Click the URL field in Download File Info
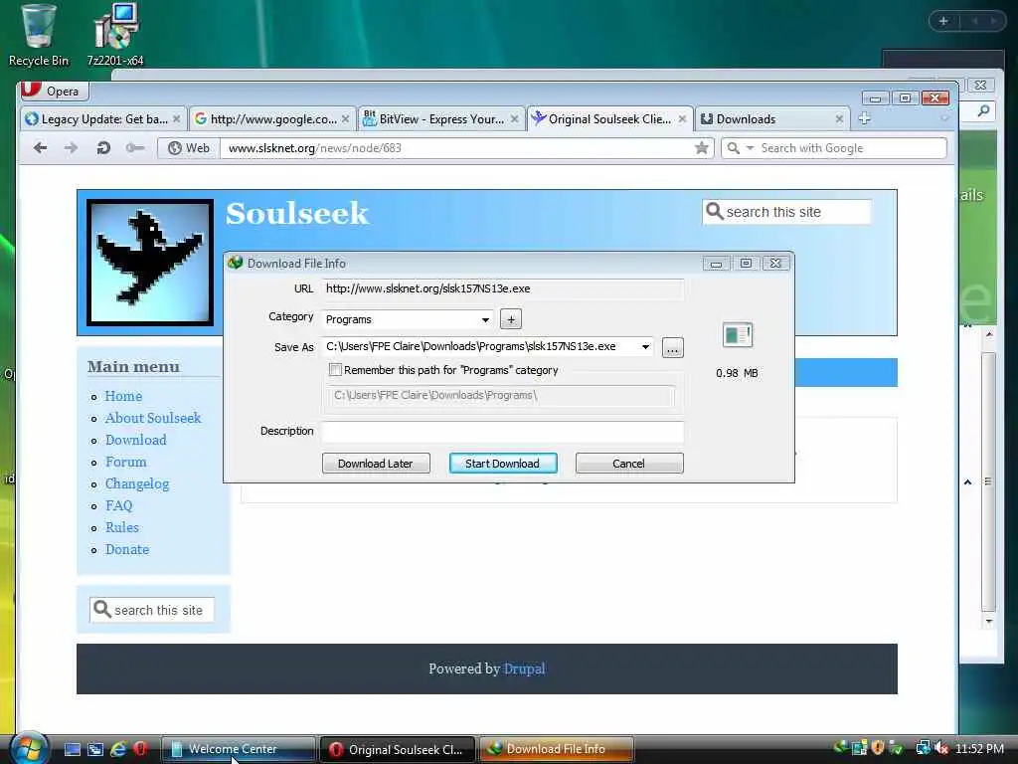 click(x=502, y=288)
